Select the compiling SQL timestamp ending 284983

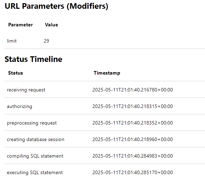click(133, 156)
